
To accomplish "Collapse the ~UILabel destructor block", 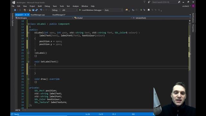I will click(29, 53).
